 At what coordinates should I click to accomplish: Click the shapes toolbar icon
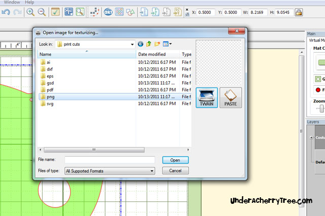click(x=131, y=12)
